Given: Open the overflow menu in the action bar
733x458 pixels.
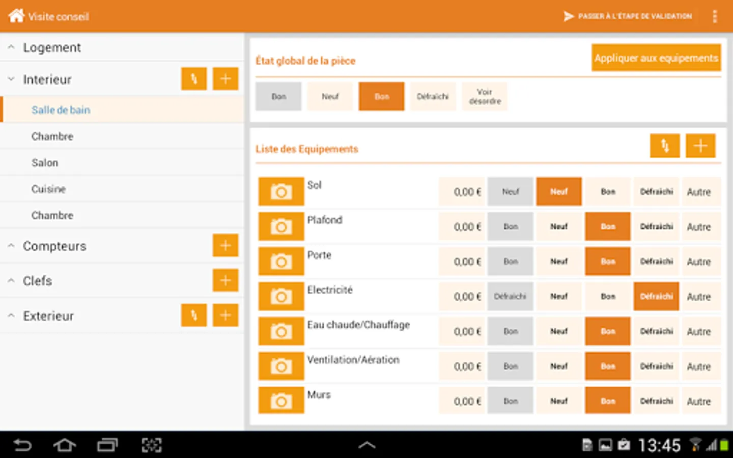Looking at the screenshot, I should pyautogui.click(x=715, y=16).
